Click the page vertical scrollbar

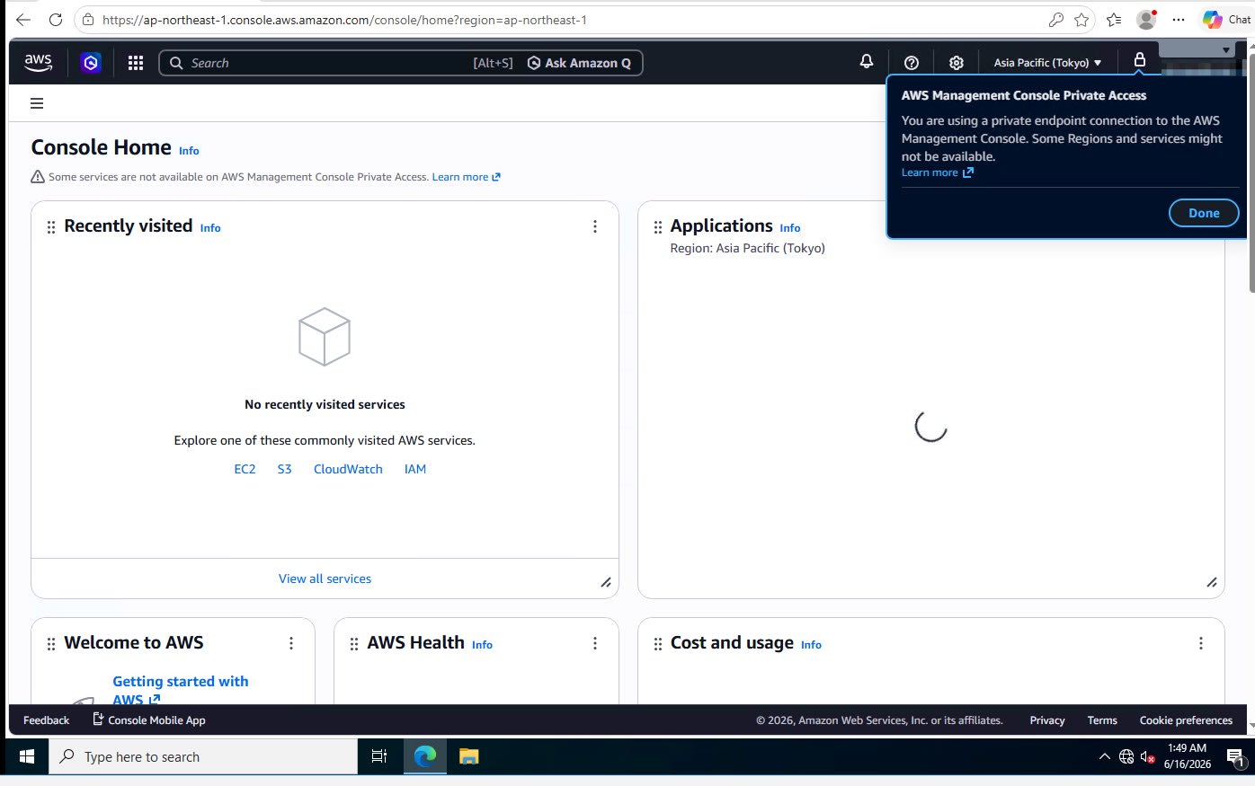pyautogui.click(x=1251, y=172)
